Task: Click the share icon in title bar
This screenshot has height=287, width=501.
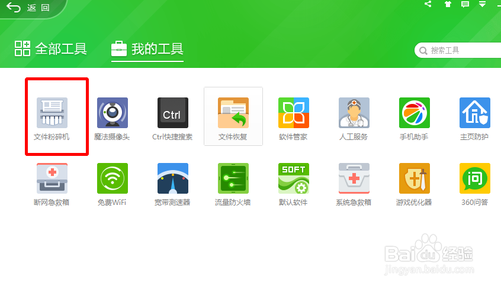Action: coord(428,4)
